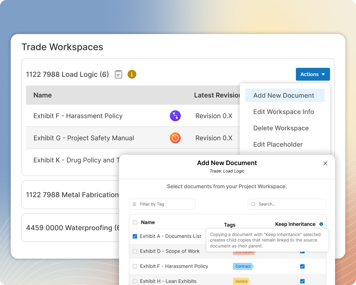Screen dimensions: 356x285
Task: Check Exhibit F - Harassment Policy checkbox in dialog
Action: click(135, 266)
